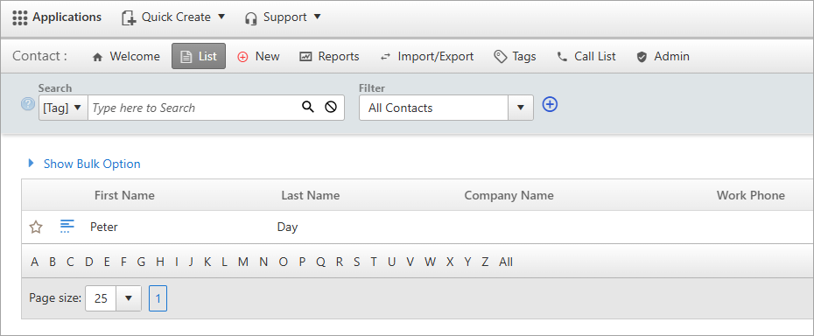This screenshot has width=814, height=336.
Task: Open the Page size dropdown
Action: coord(129,298)
